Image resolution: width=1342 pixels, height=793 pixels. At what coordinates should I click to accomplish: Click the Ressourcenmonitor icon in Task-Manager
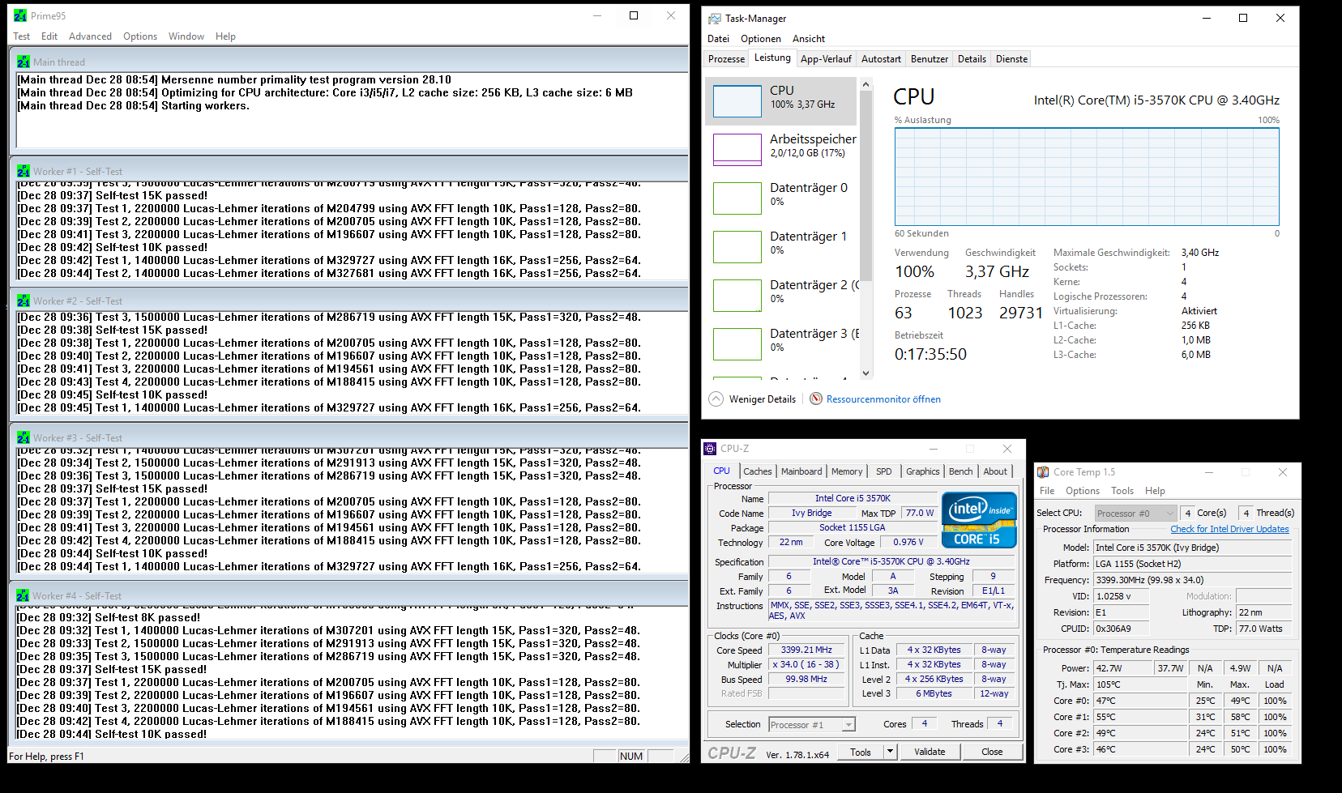click(816, 399)
